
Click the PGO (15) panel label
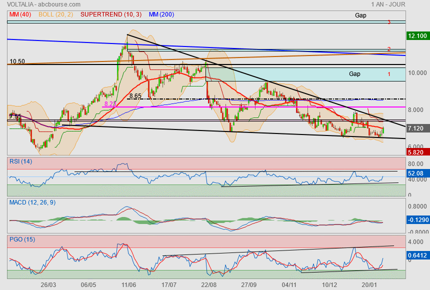point(22,239)
